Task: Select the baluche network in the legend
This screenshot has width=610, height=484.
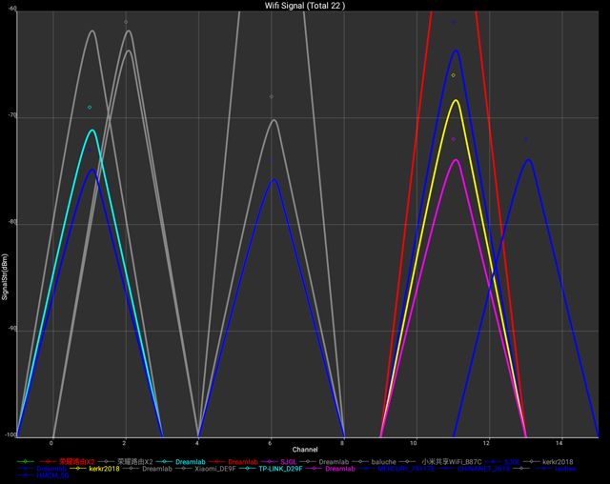Action: click(x=382, y=461)
